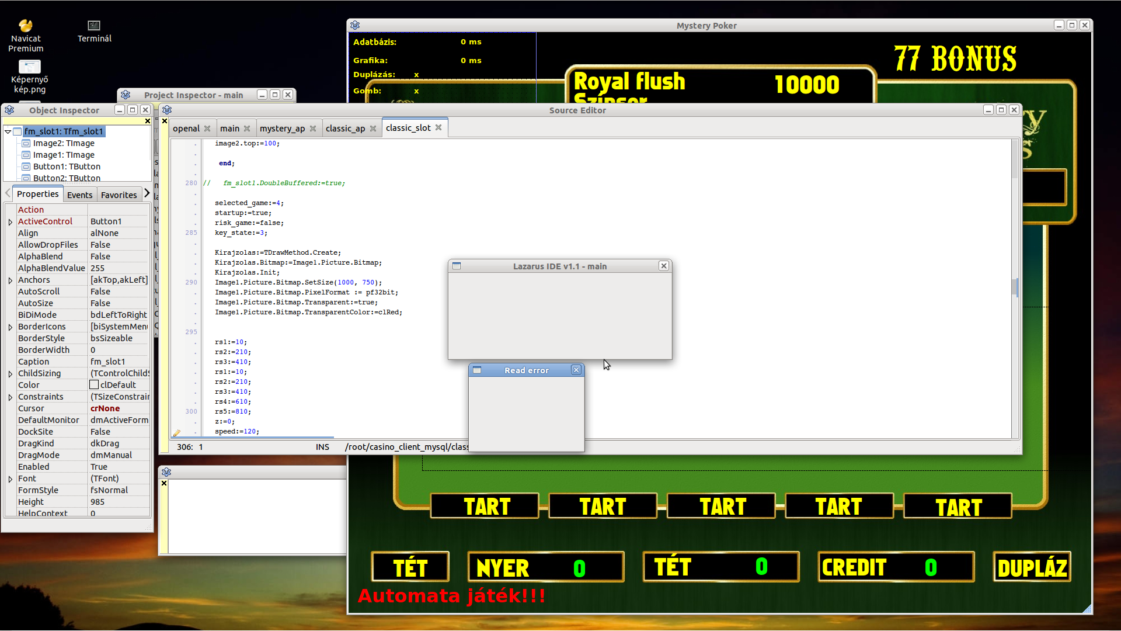Select Button2: TButton in component tree
The width and height of the screenshot is (1121, 631).
(x=67, y=178)
